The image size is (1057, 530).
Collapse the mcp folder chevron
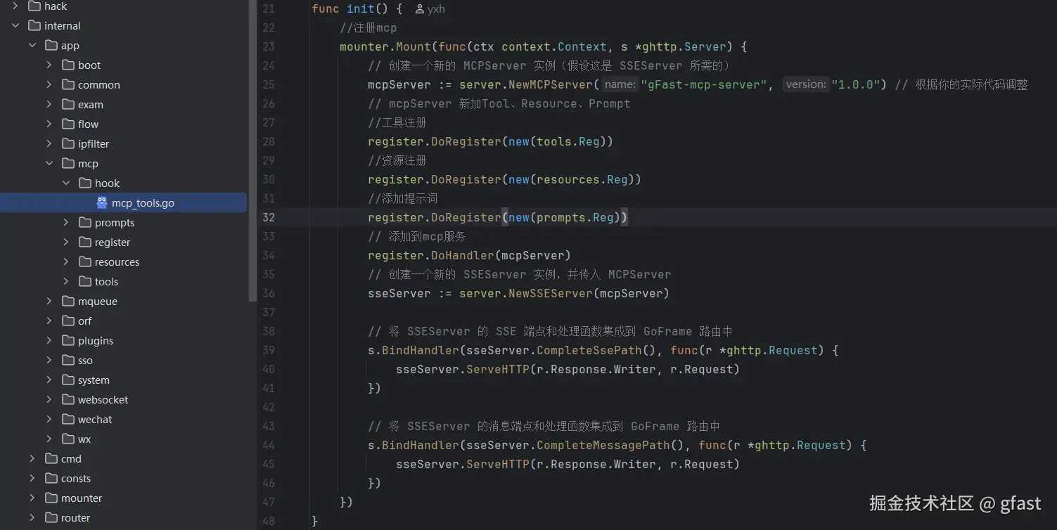coord(49,164)
